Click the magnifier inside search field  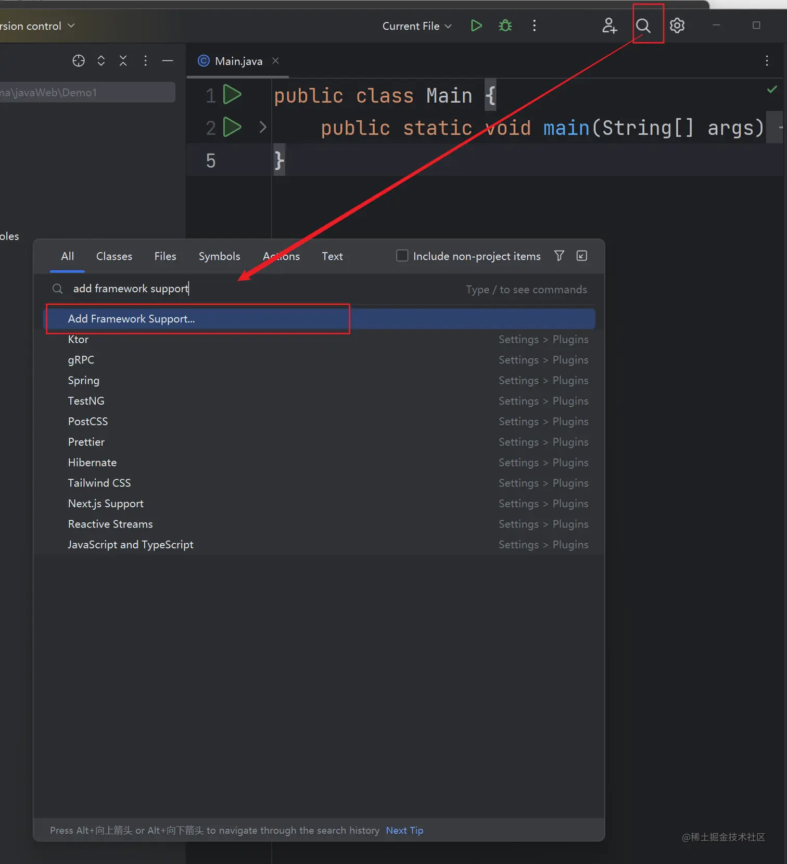point(58,289)
